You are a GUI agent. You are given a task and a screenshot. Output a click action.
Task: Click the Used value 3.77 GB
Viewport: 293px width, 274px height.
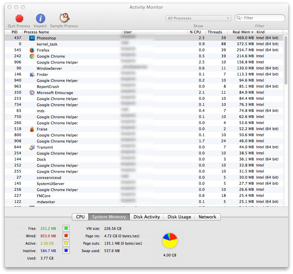point(47,258)
